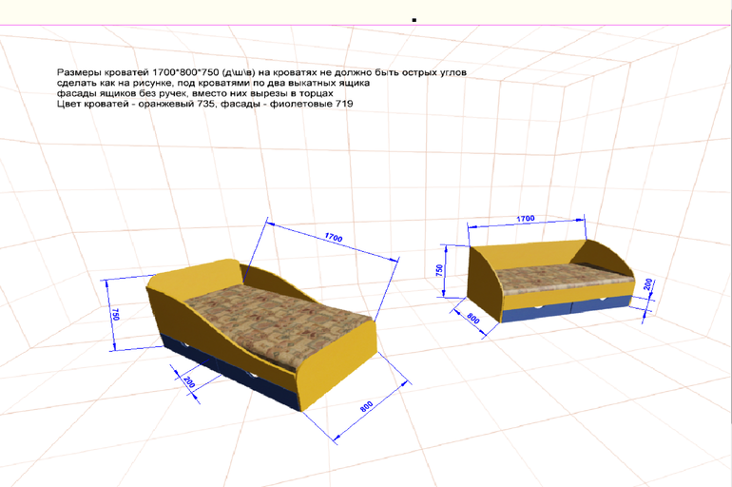Click the 200 drawer dimension on right bed
This screenshot has height=487, width=732.
[647, 285]
